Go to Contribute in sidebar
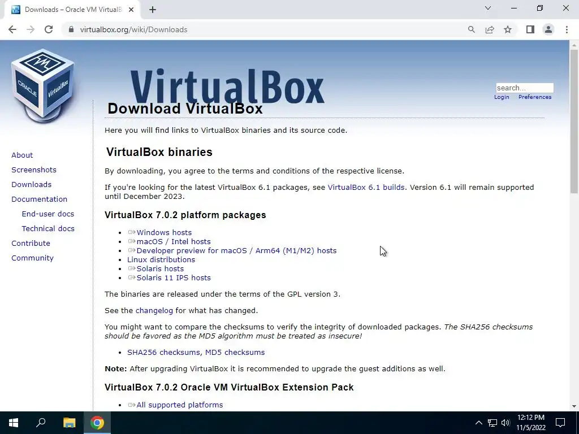The height and width of the screenshot is (434, 579). point(31,244)
